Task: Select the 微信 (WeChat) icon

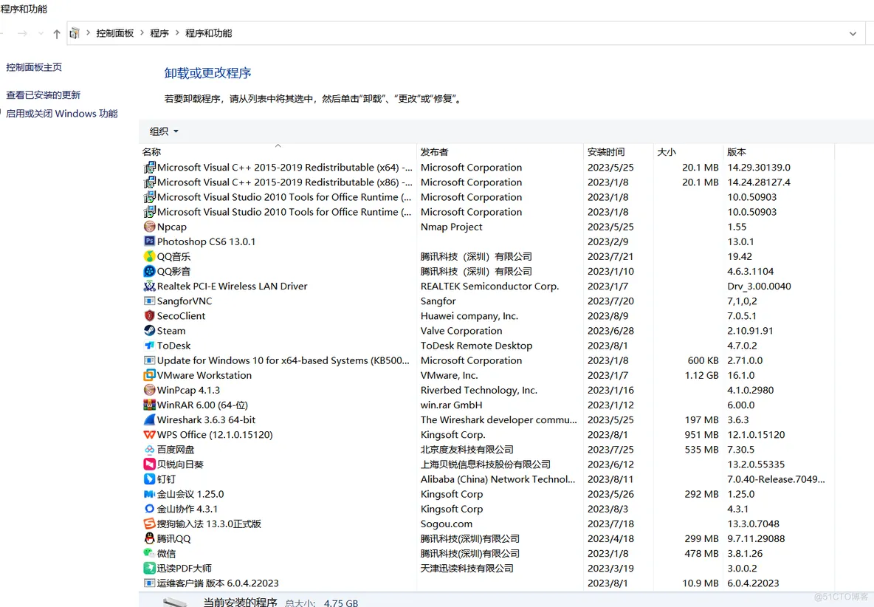Action: point(148,553)
